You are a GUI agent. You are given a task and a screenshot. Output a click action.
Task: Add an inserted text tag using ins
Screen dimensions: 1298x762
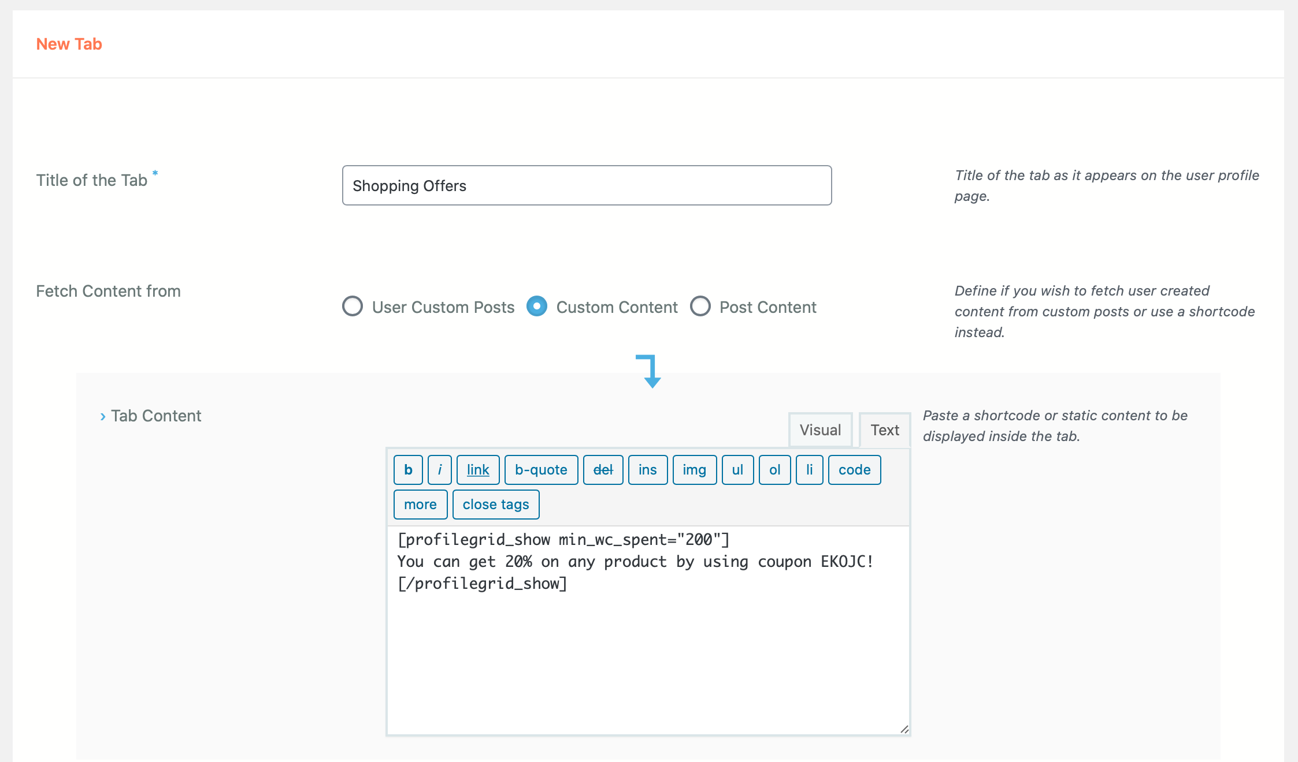click(647, 469)
